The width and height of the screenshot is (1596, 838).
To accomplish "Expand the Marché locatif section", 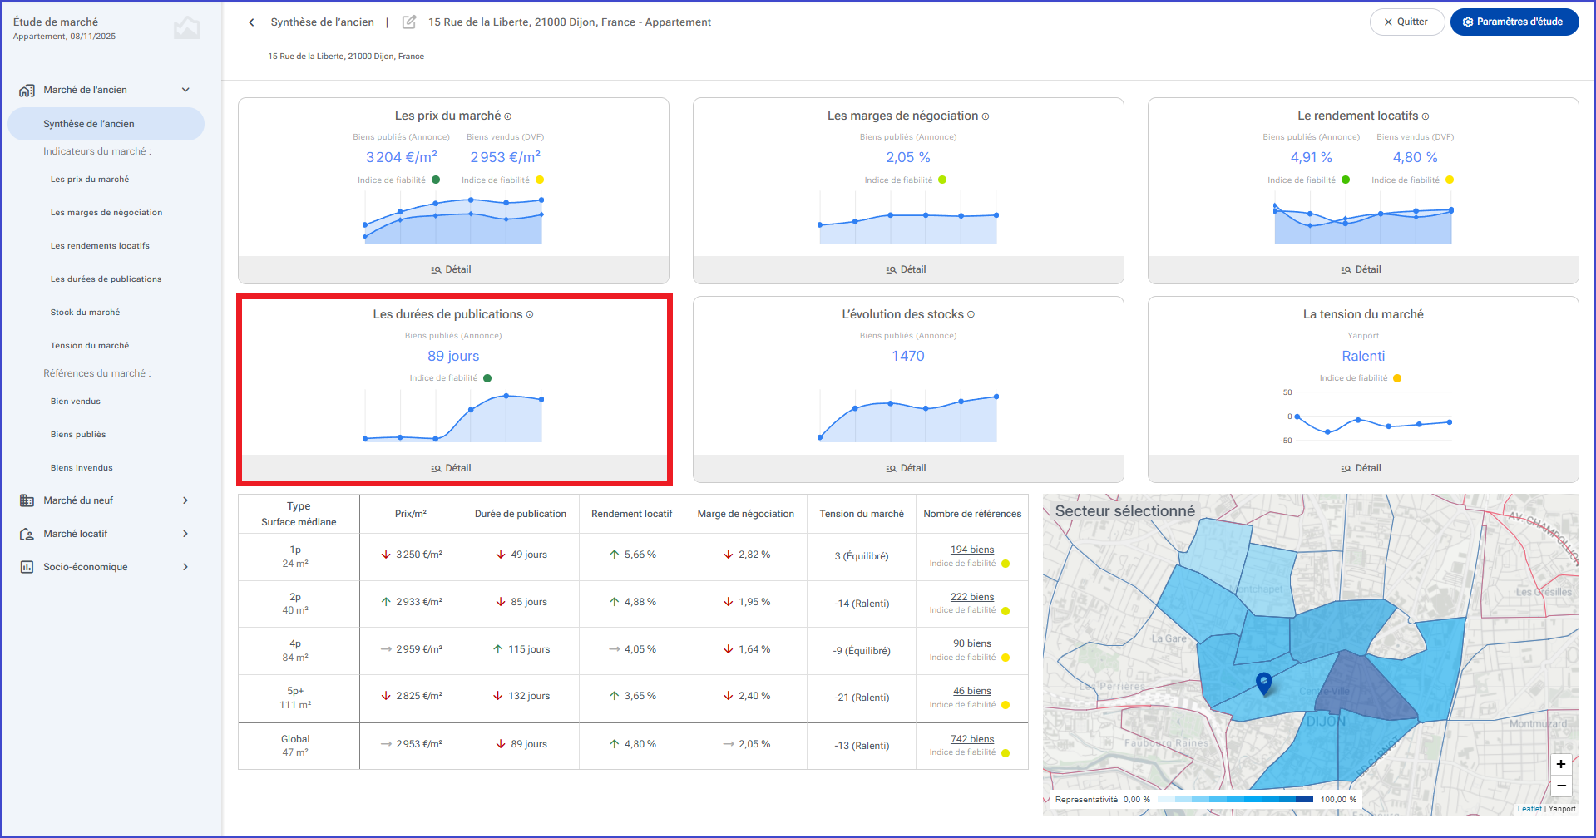I will pos(185,534).
